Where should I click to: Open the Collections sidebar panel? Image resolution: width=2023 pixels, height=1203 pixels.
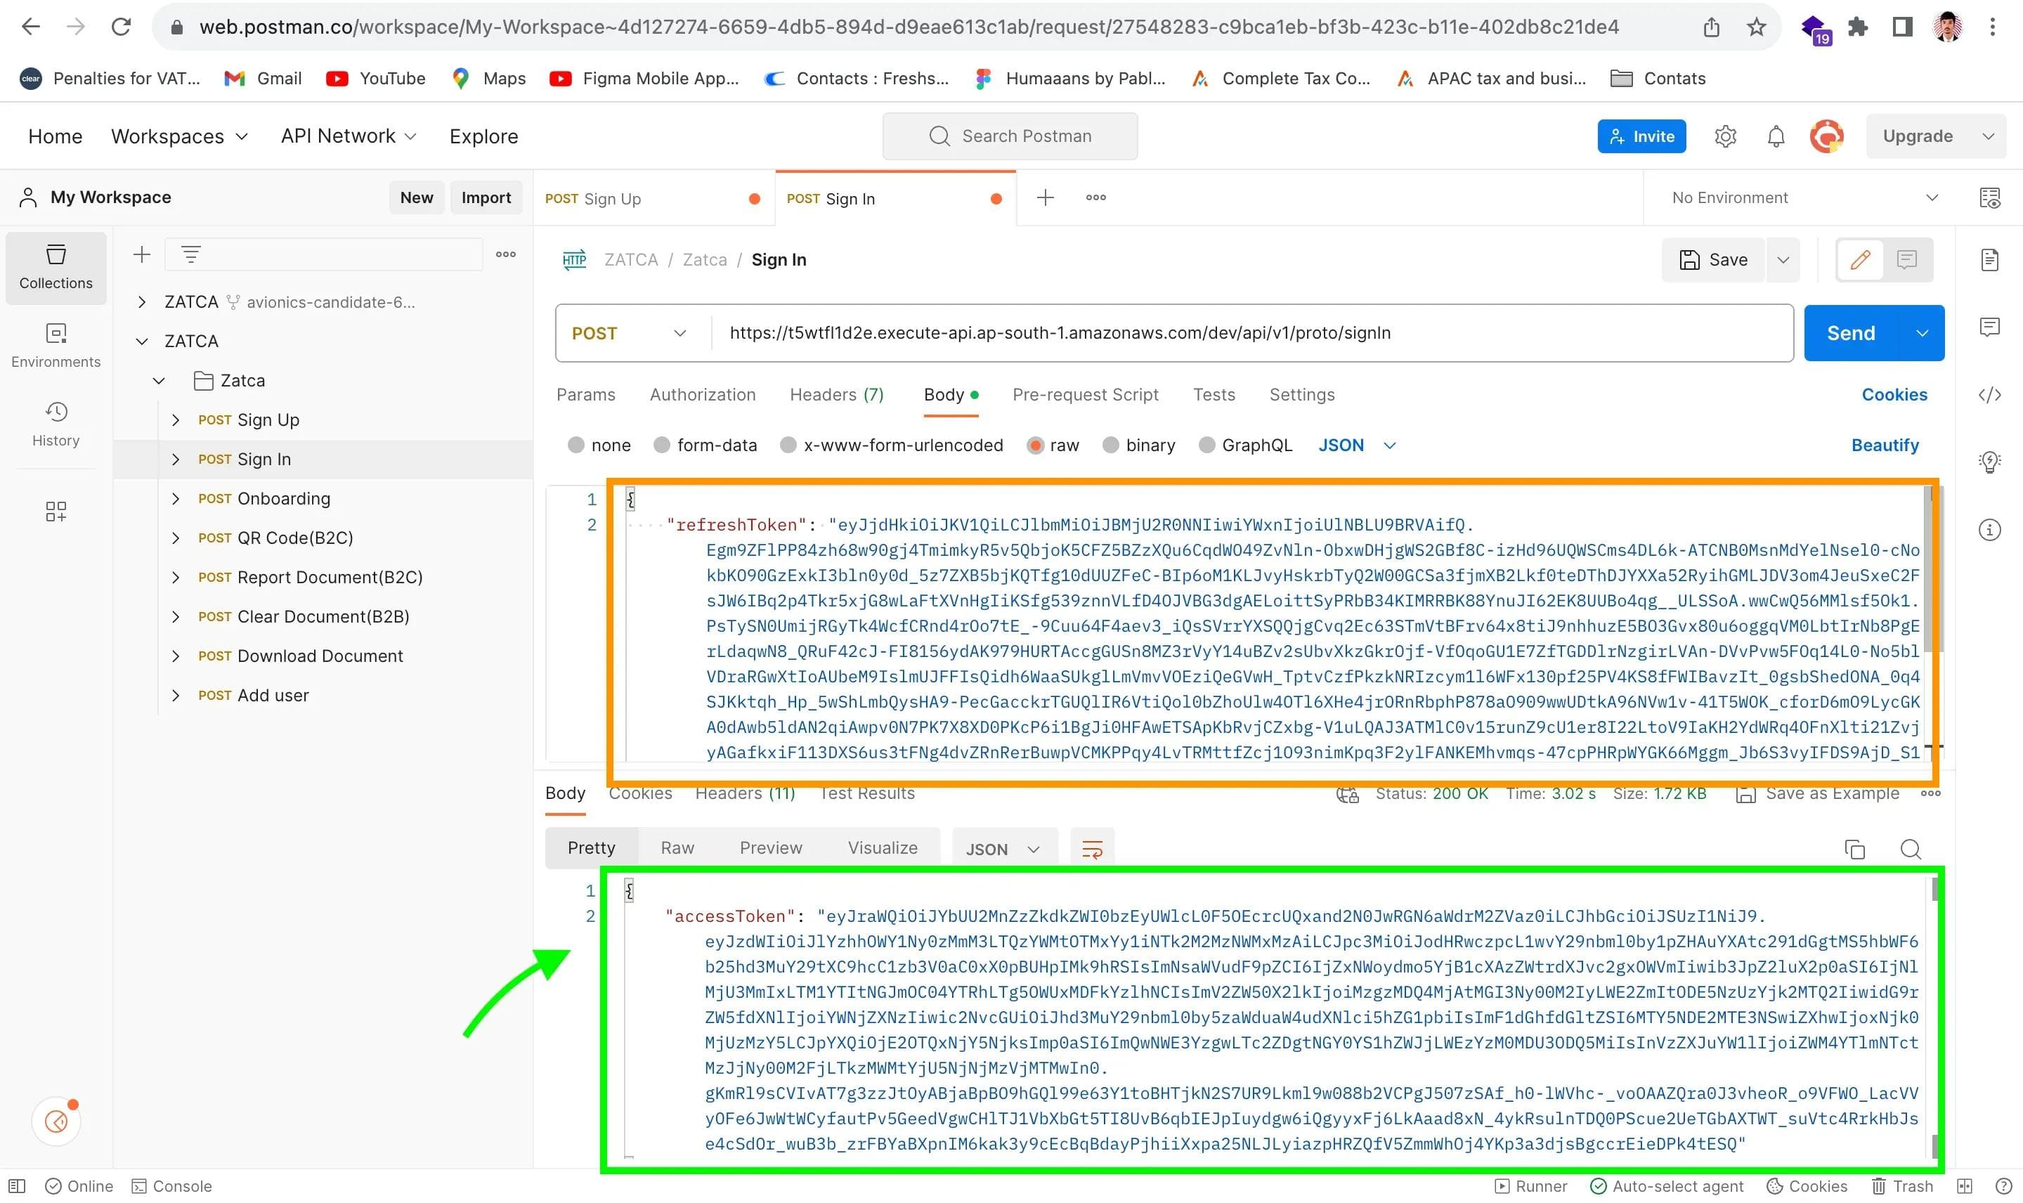pos(56,268)
